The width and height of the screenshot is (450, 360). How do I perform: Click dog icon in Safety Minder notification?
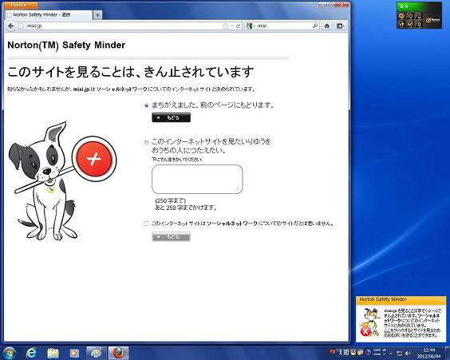(369, 322)
